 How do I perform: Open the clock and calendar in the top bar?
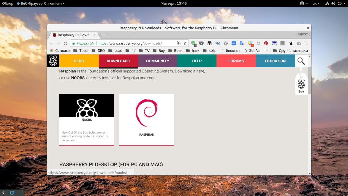point(174,3)
